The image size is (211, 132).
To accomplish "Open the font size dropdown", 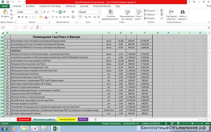I will tap(41, 12).
